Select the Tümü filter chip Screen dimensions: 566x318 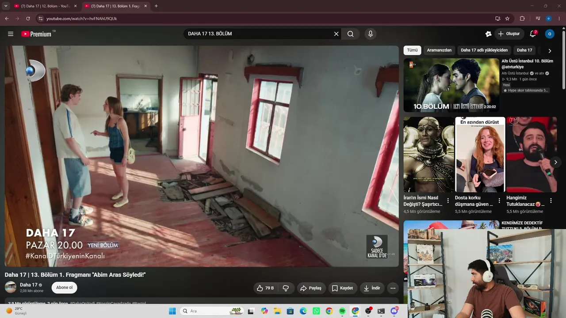(412, 50)
